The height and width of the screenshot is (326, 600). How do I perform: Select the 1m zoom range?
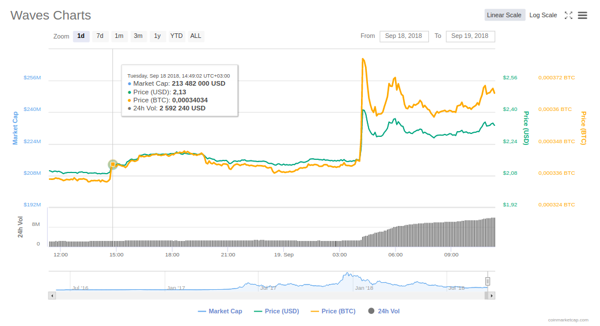click(x=119, y=36)
